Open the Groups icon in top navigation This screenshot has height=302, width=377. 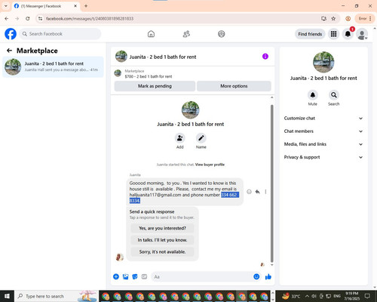point(222,34)
